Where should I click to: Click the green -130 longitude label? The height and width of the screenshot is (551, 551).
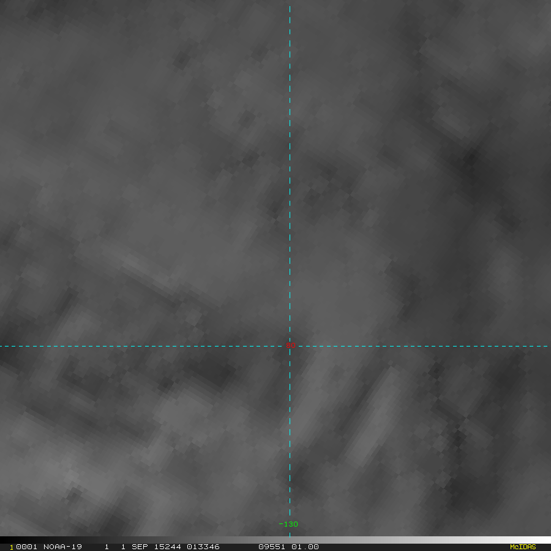tap(288, 524)
